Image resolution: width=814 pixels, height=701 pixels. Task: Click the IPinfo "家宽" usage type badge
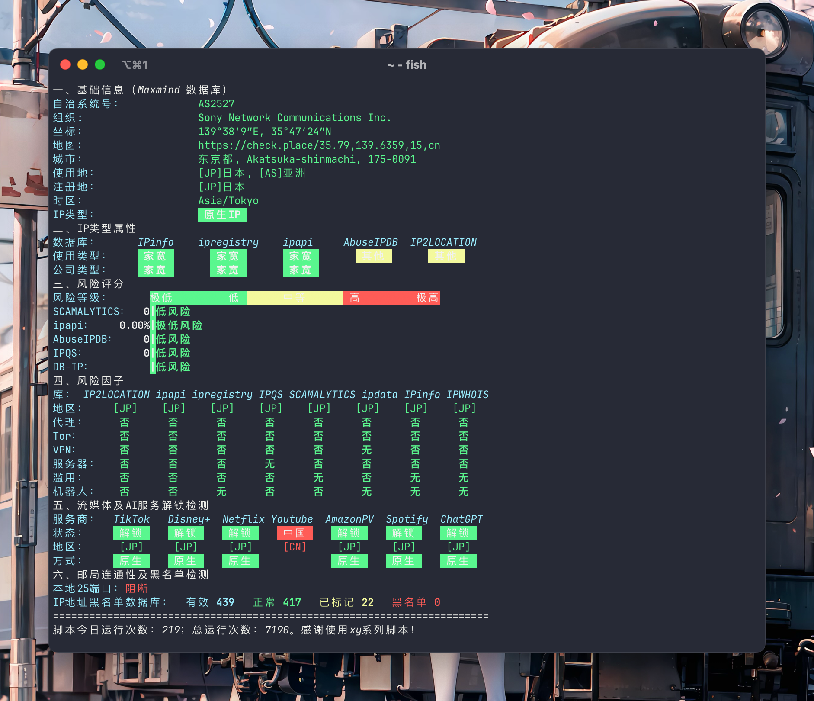[155, 256]
